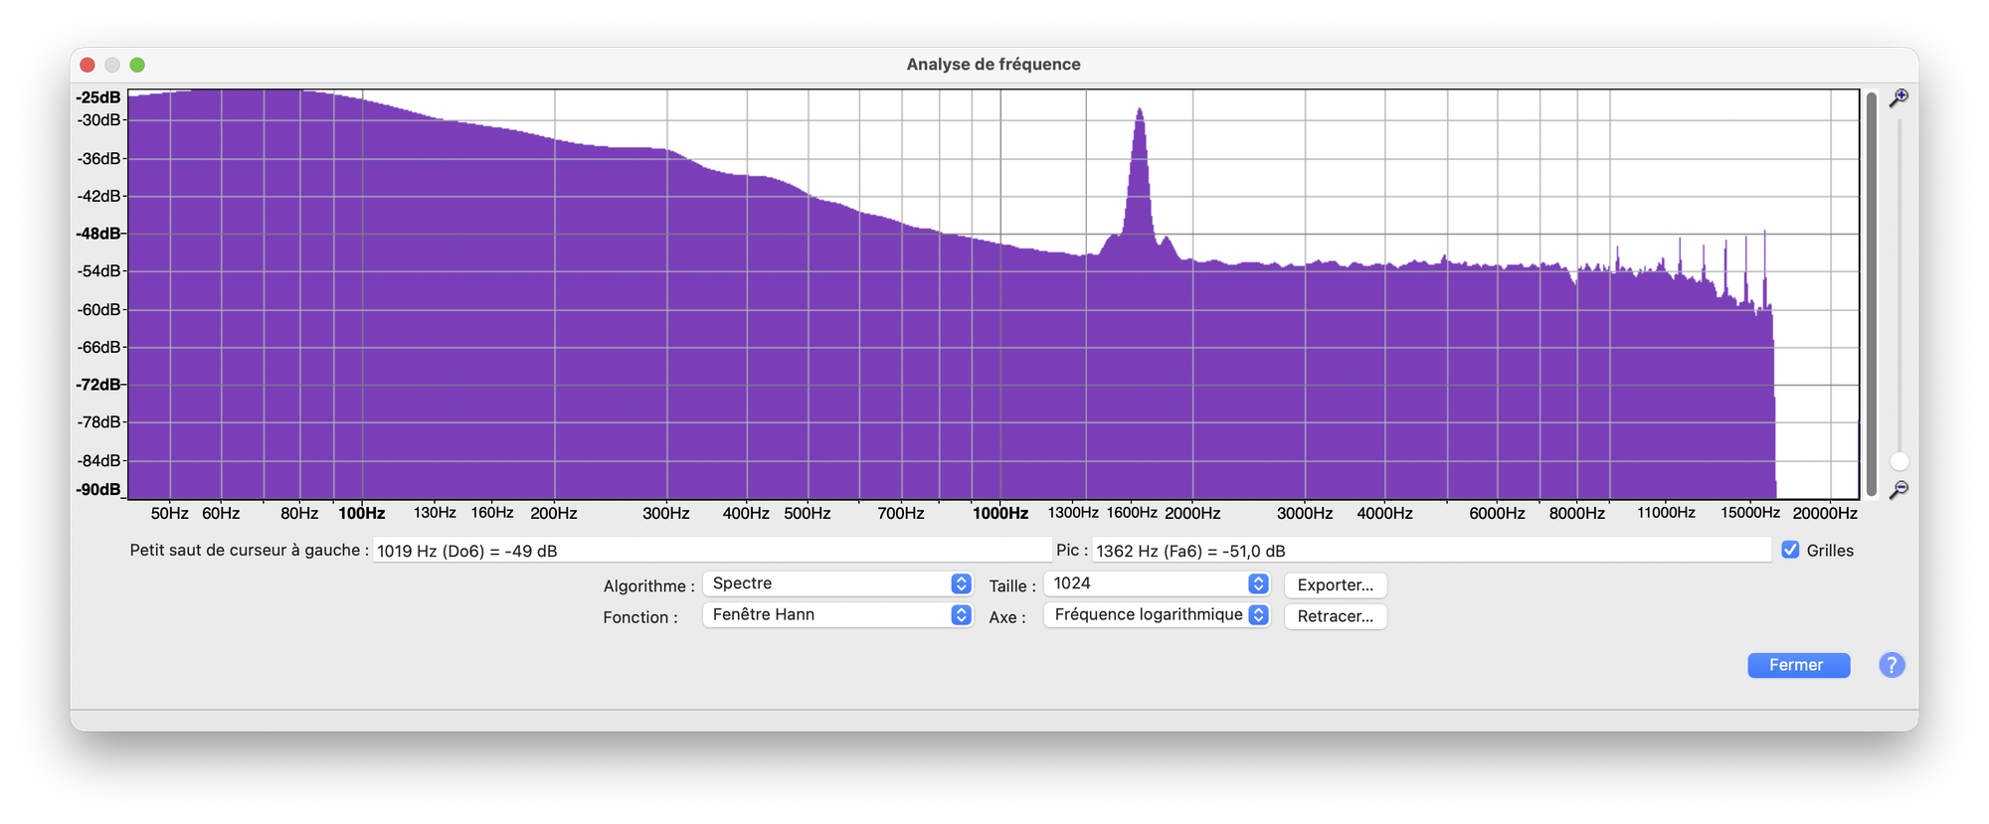The image size is (1989, 824).
Task: Click the zoom-in magnifier beside the graph
Action: (1899, 97)
